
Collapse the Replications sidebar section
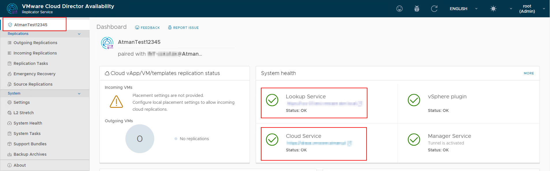pyautogui.click(x=79, y=34)
